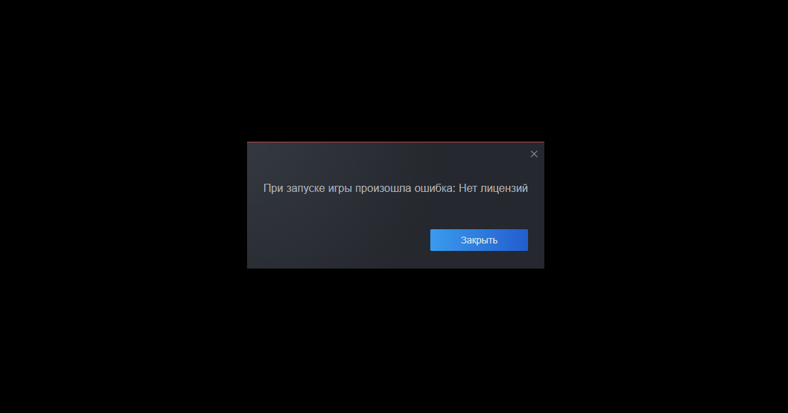Viewport: 788px width, 413px height.
Task: Confirm the error by clicking Закрыть
Action: pos(479,240)
